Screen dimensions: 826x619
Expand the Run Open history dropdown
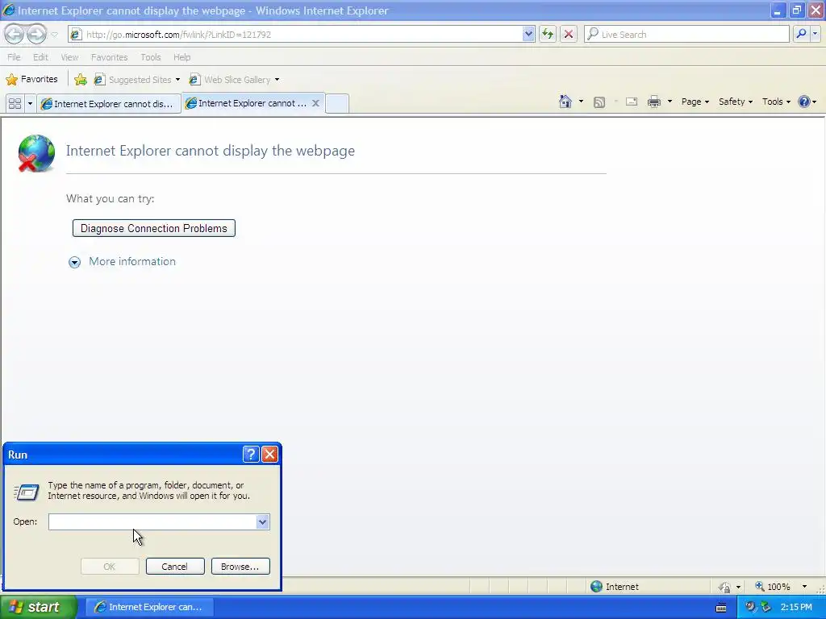point(262,521)
